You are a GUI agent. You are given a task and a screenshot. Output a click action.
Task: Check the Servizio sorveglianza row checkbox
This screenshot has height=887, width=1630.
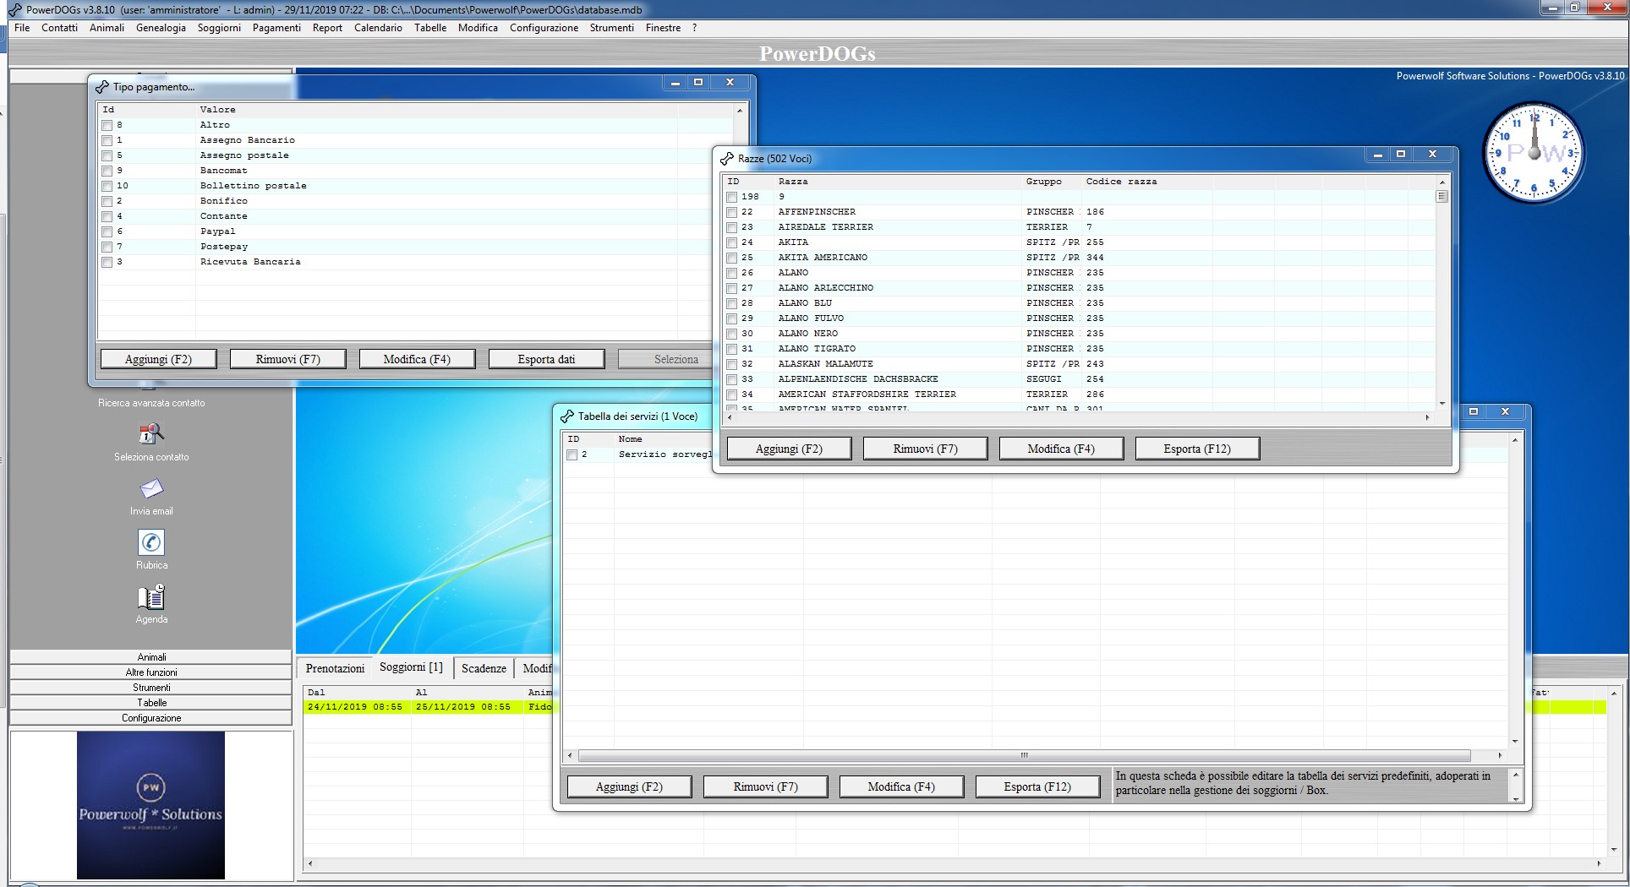pos(572,454)
